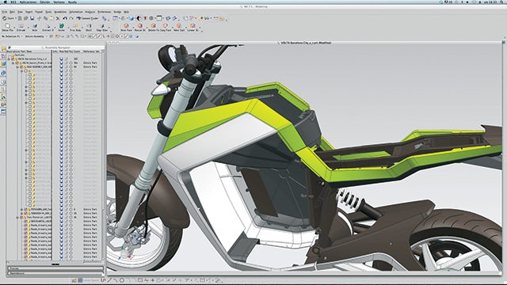Select the Hole tool

click(35, 28)
